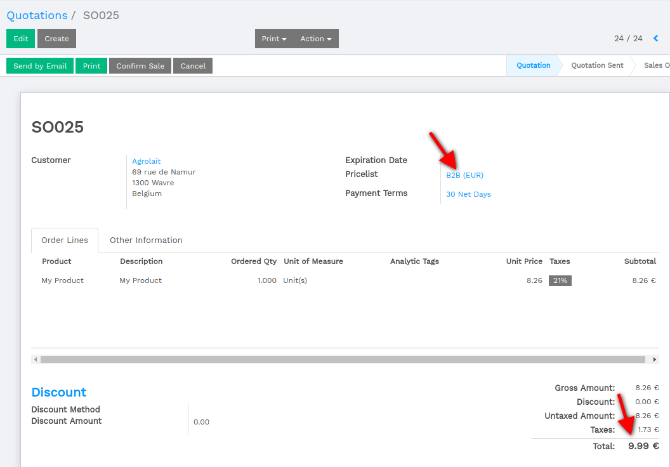670x467 pixels.
Task: Click the 24 / 24 pager counter
Action: click(628, 39)
